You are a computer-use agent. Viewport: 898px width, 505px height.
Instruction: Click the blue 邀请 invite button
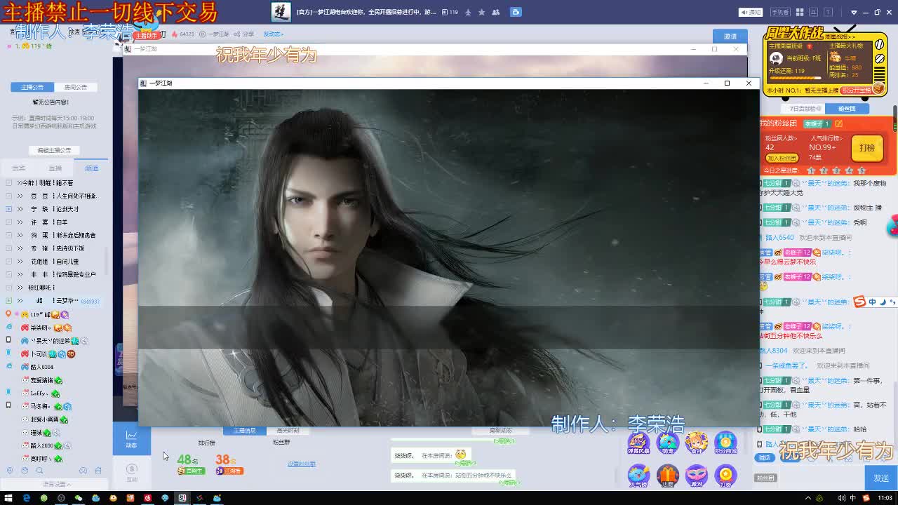(730, 36)
